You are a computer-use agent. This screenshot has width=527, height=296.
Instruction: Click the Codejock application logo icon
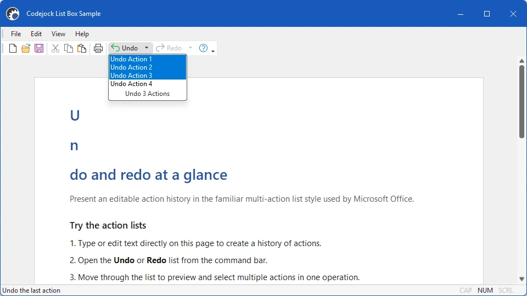click(13, 14)
